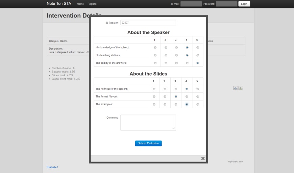Screen dimensions: 294x173
Task: Rate knowledge of the subject as 1
Action: 155,48
